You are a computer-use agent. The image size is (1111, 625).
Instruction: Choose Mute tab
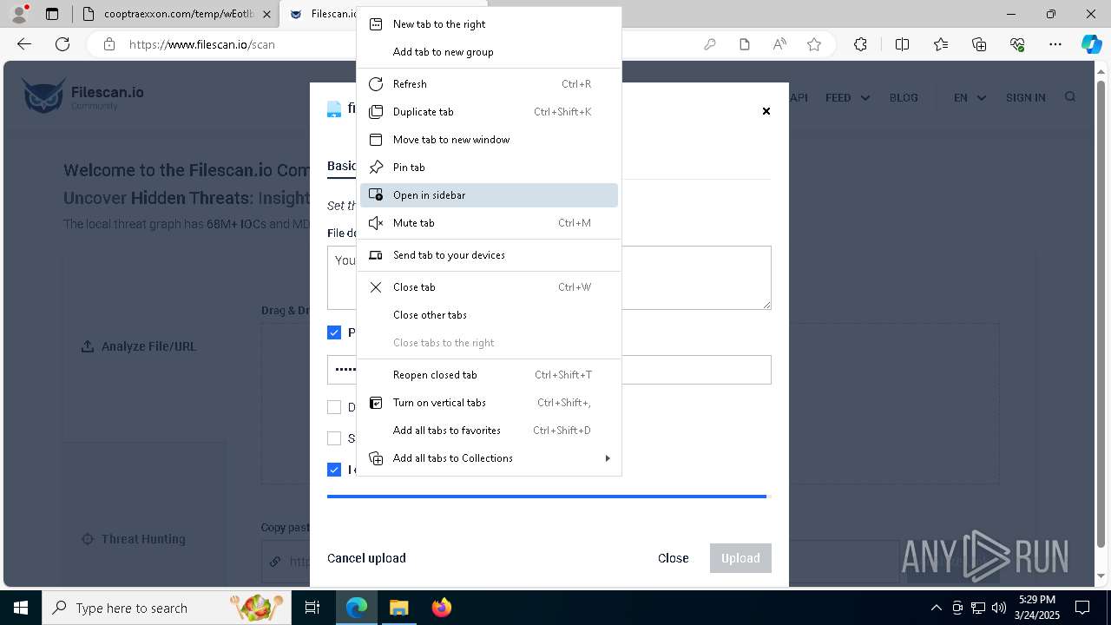pyautogui.click(x=490, y=223)
